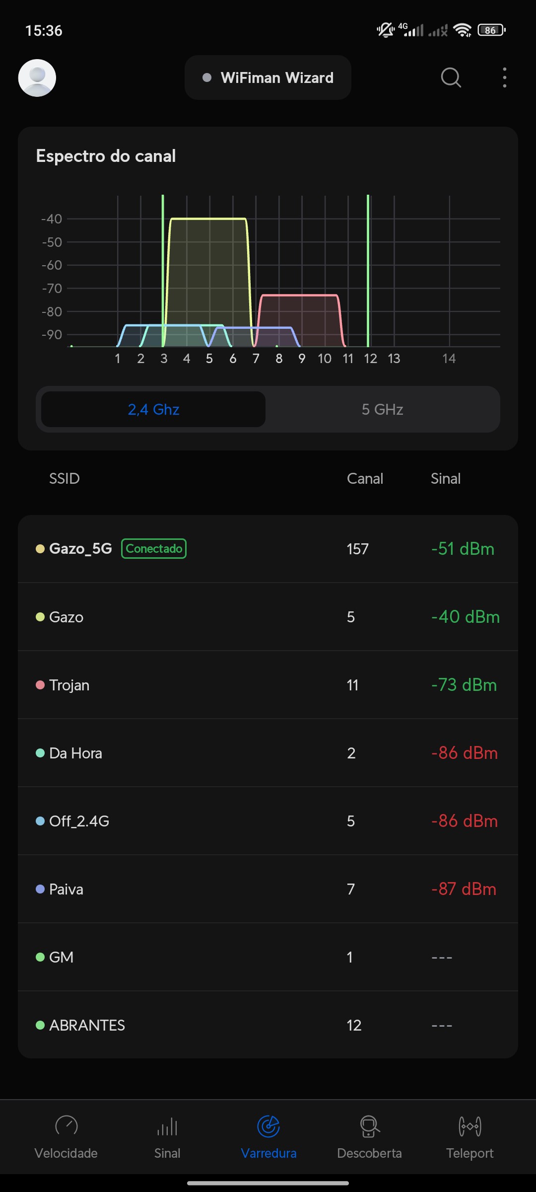Open the profile avatar

(37, 78)
